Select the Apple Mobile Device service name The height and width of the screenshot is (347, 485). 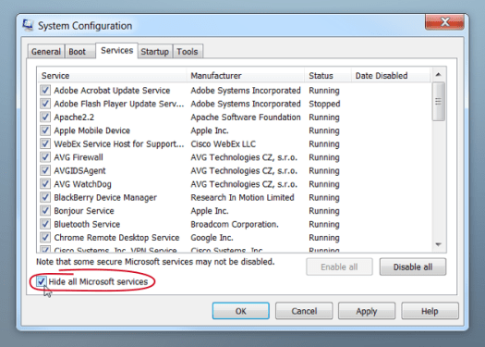coord(91,130)
